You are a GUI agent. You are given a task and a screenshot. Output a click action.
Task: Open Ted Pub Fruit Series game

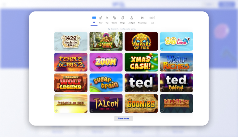coord(176,83)
